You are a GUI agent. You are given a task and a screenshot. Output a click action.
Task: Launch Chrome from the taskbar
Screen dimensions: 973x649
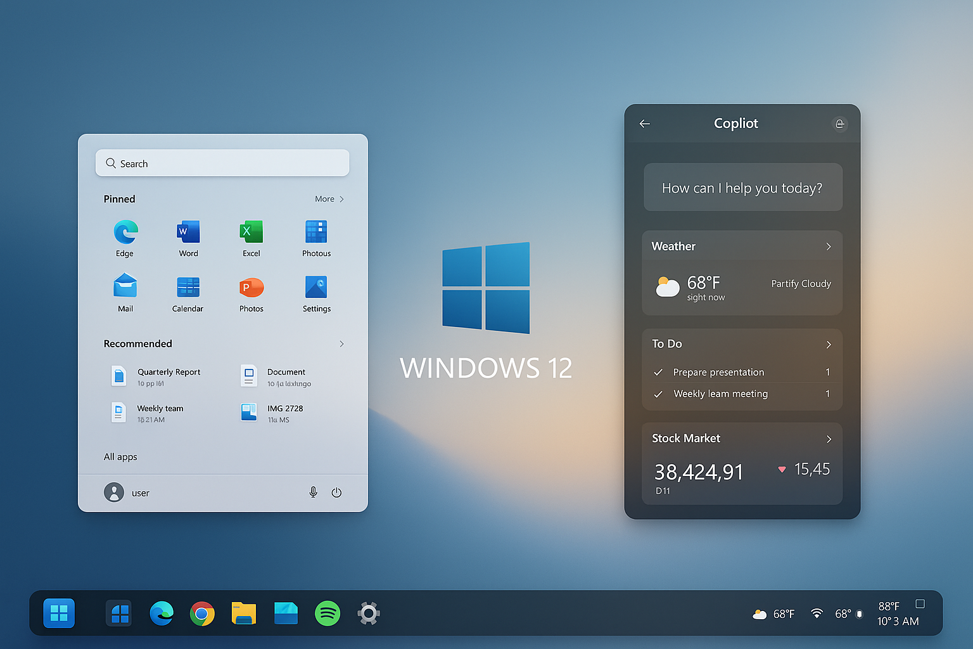pos(202,614)
